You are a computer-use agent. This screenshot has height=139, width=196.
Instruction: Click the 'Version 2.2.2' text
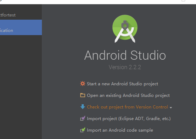point(125,67)
